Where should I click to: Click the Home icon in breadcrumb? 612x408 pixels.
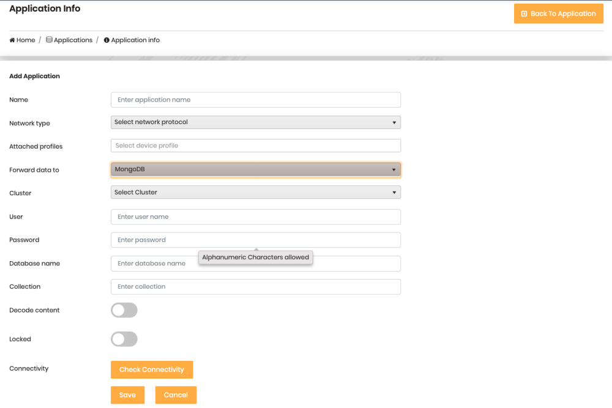[12, 40]
